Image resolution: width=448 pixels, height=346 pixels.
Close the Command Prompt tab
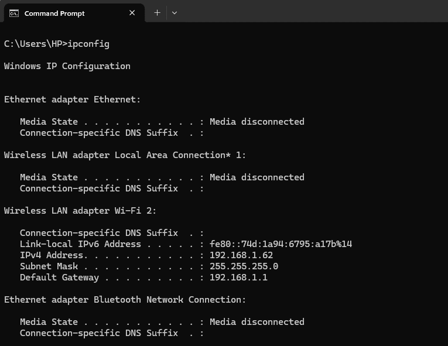(x=132, y=13)
